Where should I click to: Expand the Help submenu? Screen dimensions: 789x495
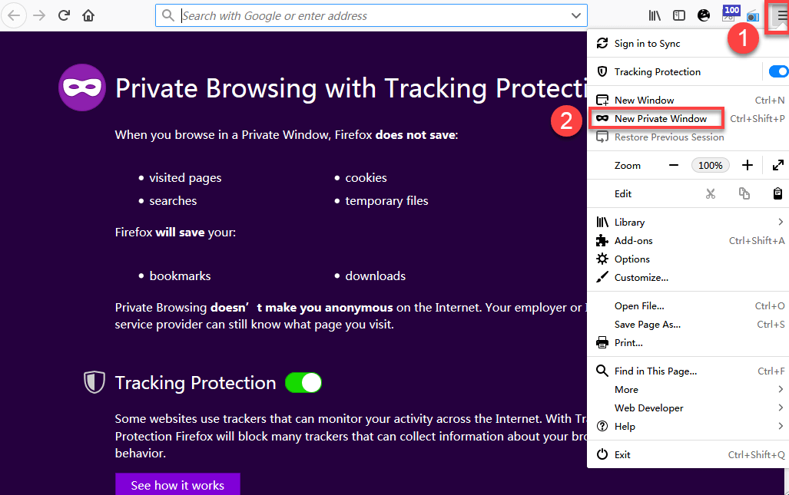[688, 426]
